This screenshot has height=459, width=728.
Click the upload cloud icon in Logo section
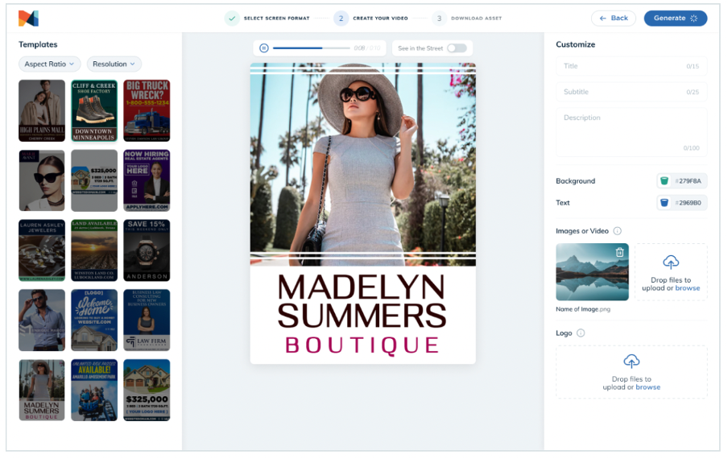[x=631, y=361]
